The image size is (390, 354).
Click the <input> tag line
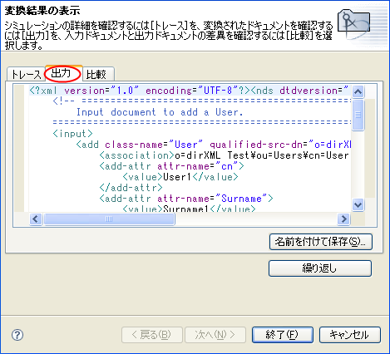(x=72, y=134)
